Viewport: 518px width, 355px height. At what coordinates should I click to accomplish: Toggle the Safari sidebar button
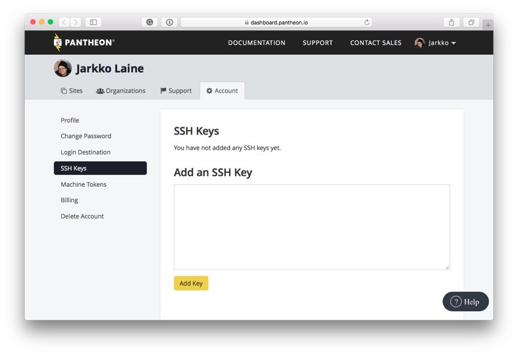(93, 22)
